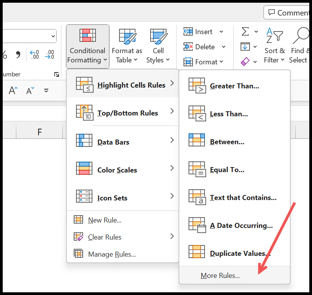This screenshot has height=295, width=312.
Task: Click the Comments button
Action: click(x=286, y=12)
